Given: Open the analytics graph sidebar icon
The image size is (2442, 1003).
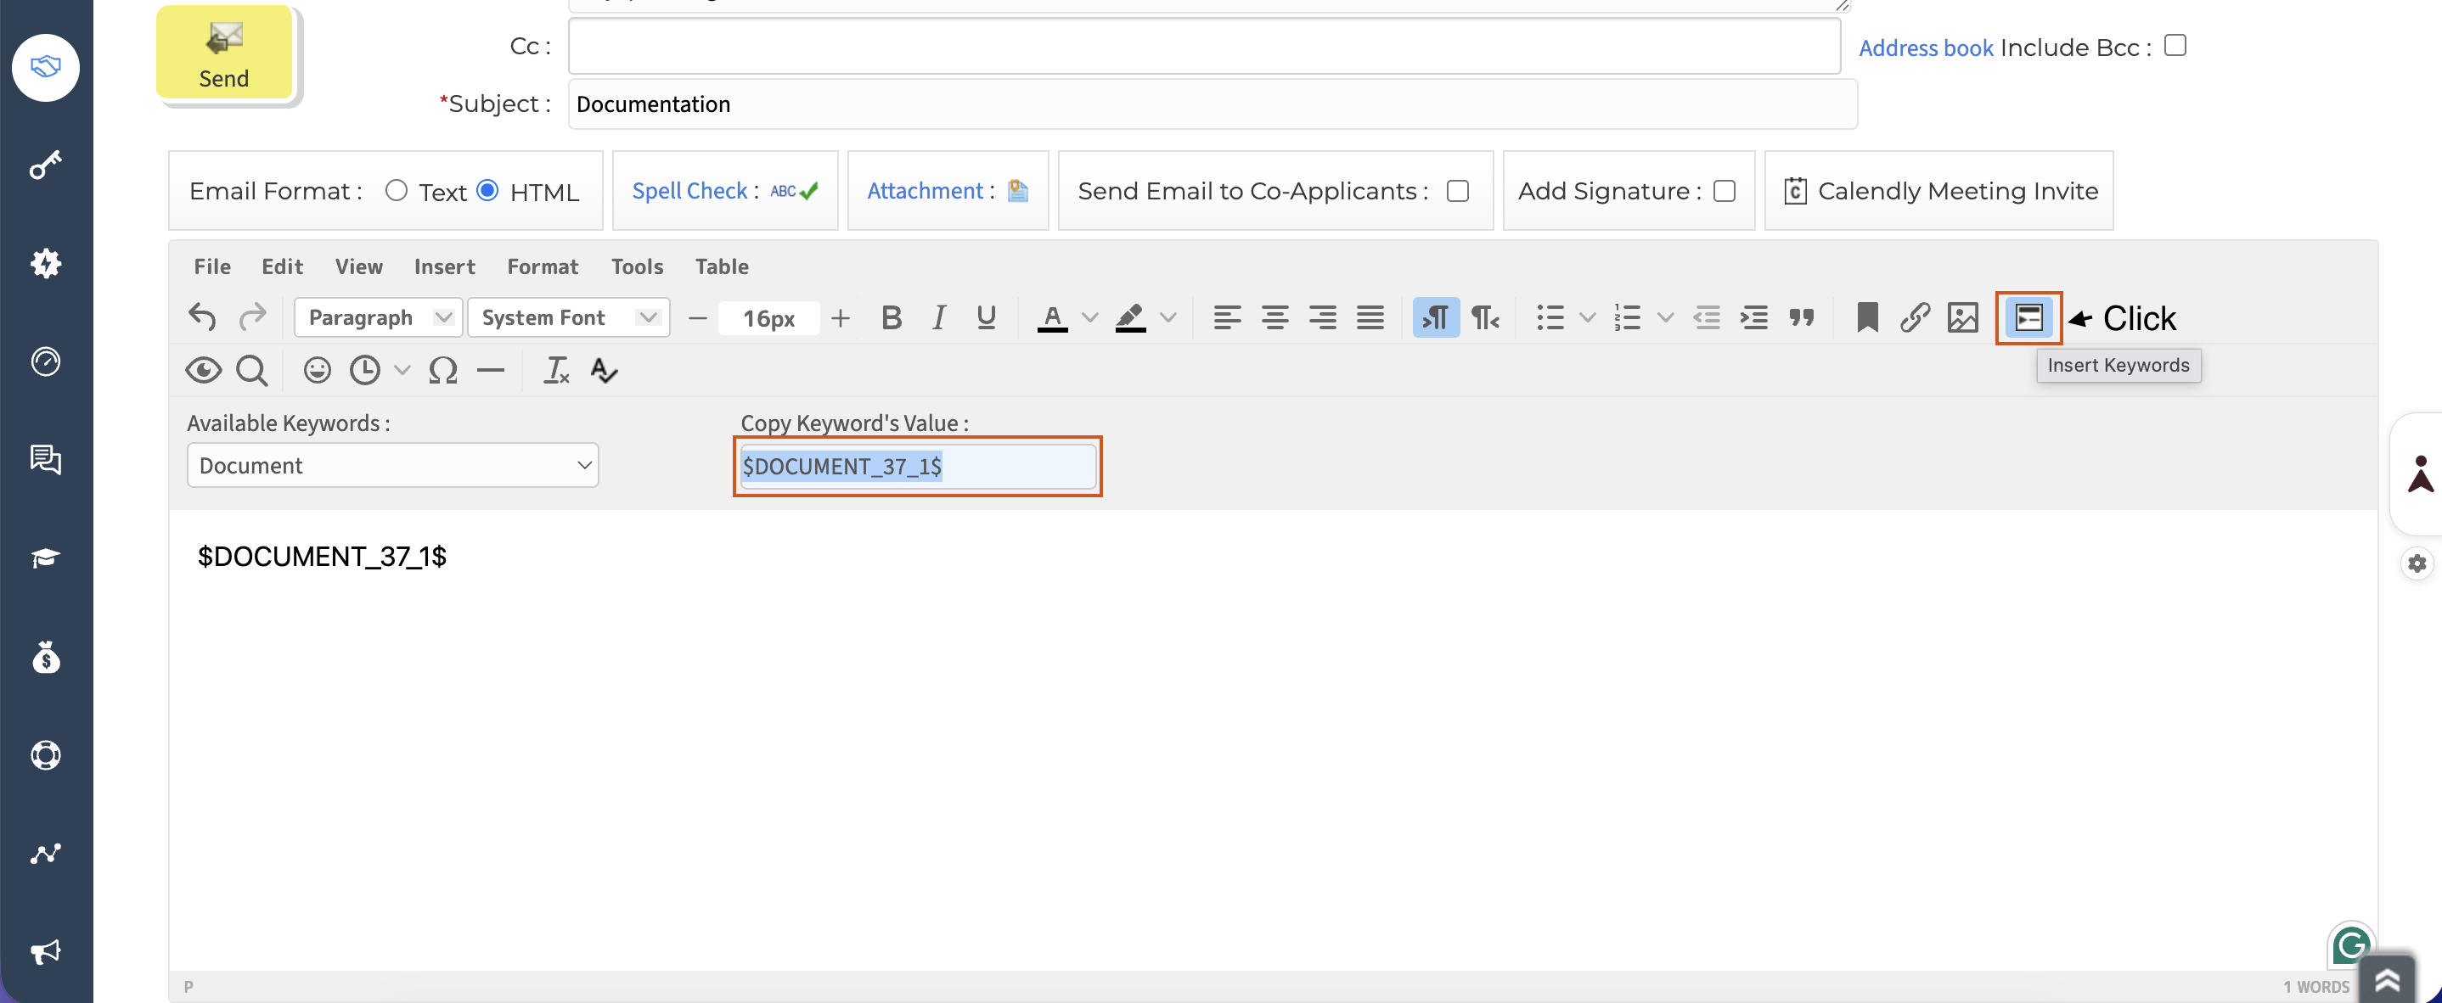Looking at the screenshot, I should pyautogui.click(x=46, y=855).
